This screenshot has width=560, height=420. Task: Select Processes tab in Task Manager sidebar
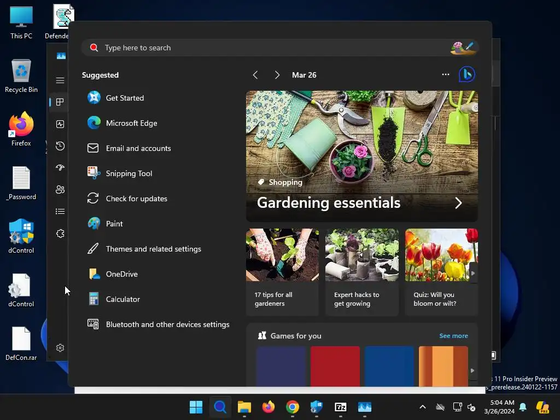[60, 102]
